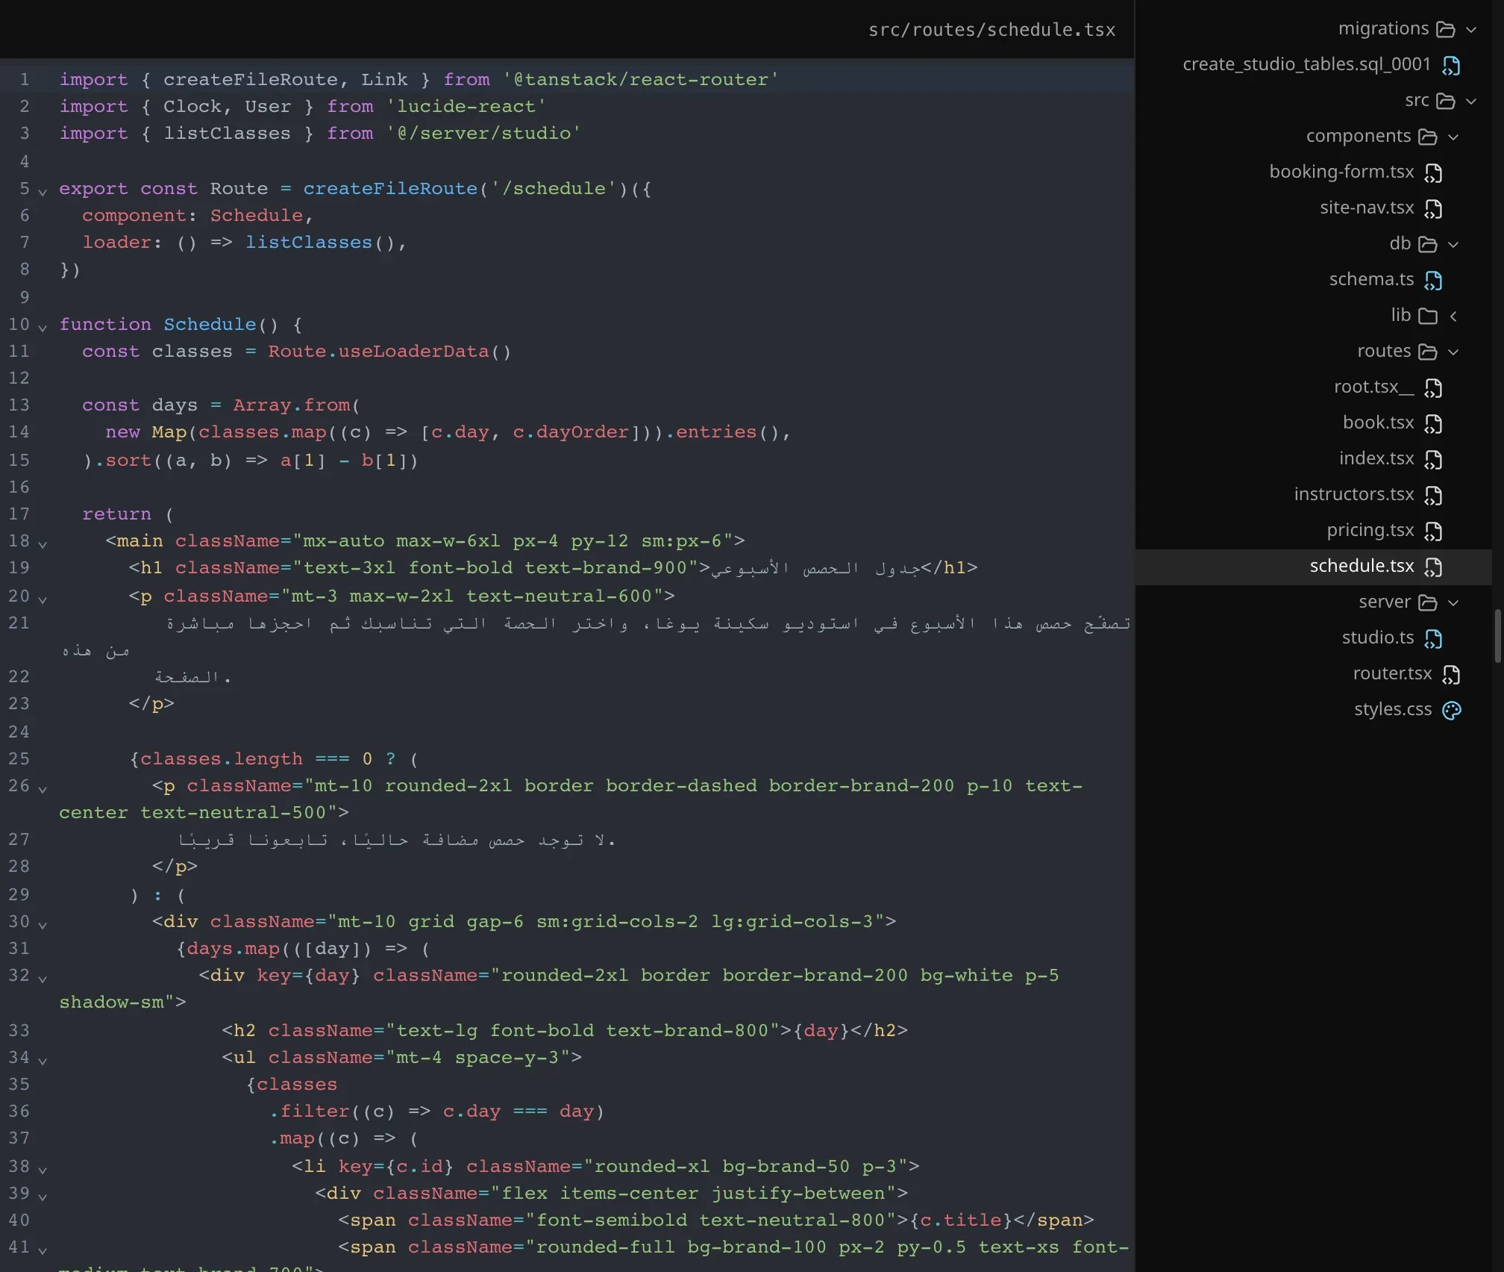Fold the main element at line 18
The height and width of the screenshot is (1272, 1504).
click(43, 543)
